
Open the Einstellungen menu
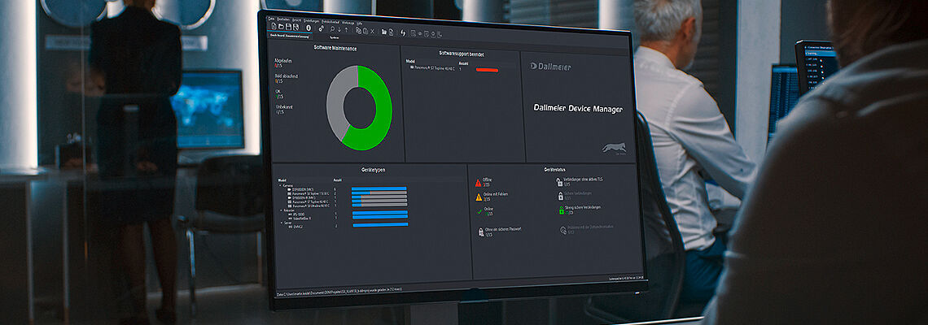pos(311,21)
